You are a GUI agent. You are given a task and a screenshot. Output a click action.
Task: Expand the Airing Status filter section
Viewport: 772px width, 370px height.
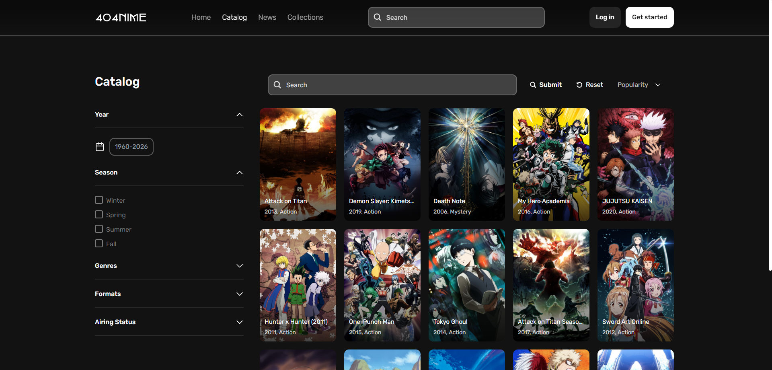pyautogui.click(x=240, y=322)
